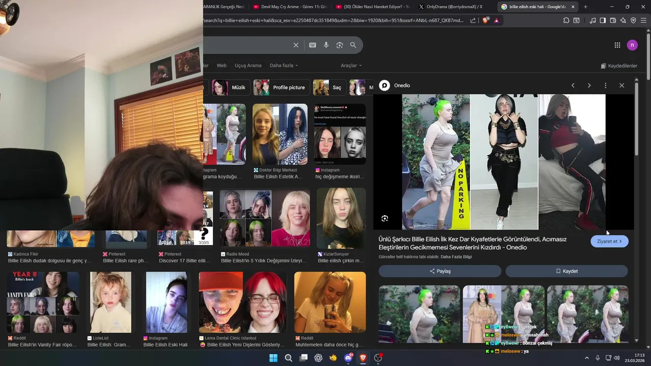Viewport: 651px width, 366px height.
Task: Click the Paylaş share button
Action: tap(440, 271)
